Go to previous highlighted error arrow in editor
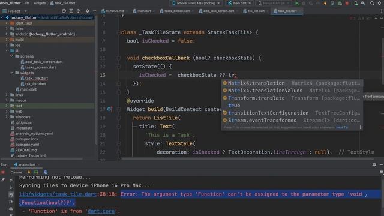 click(376, 19)
